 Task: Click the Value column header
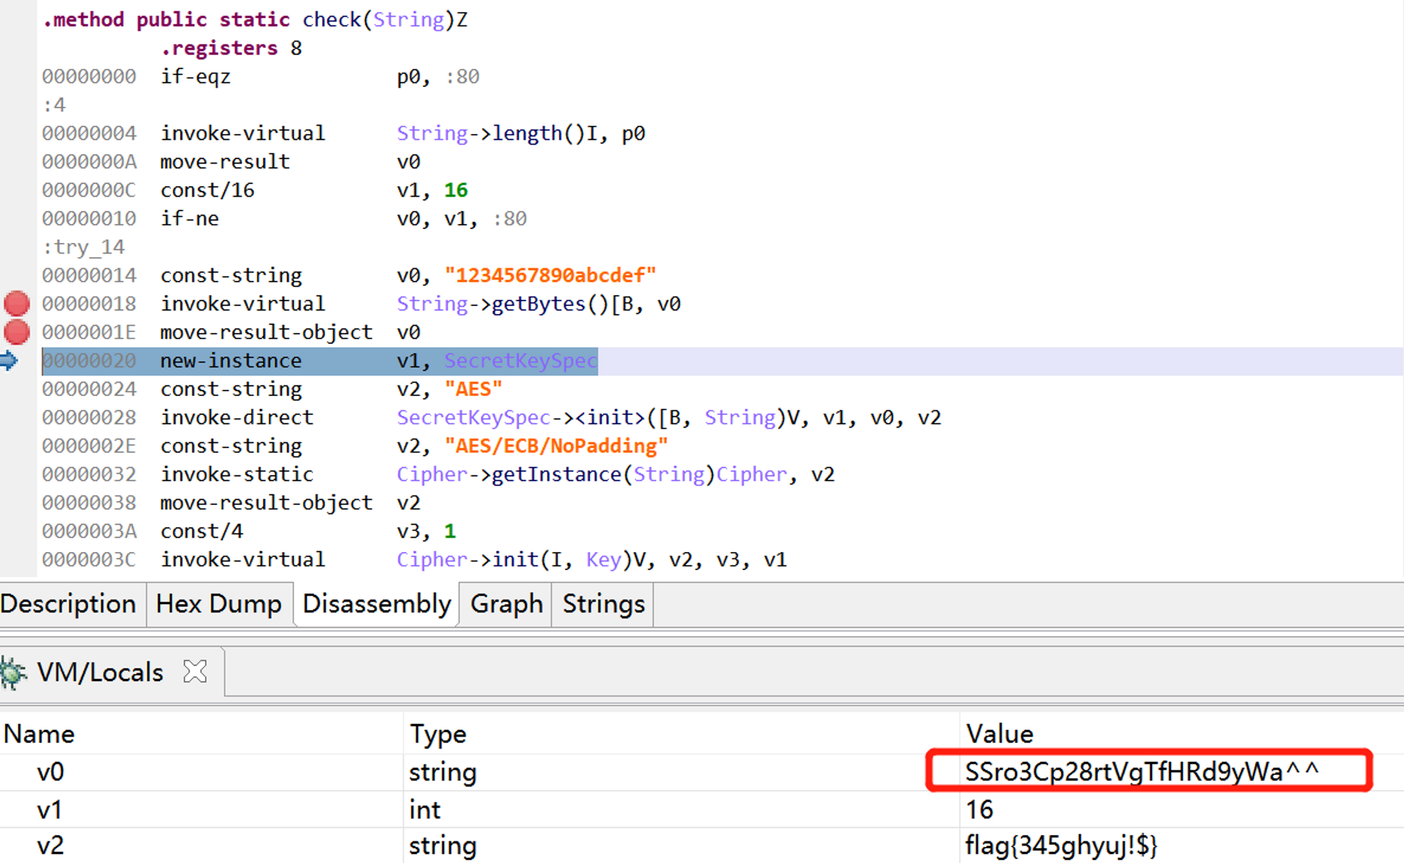(999, 734)
